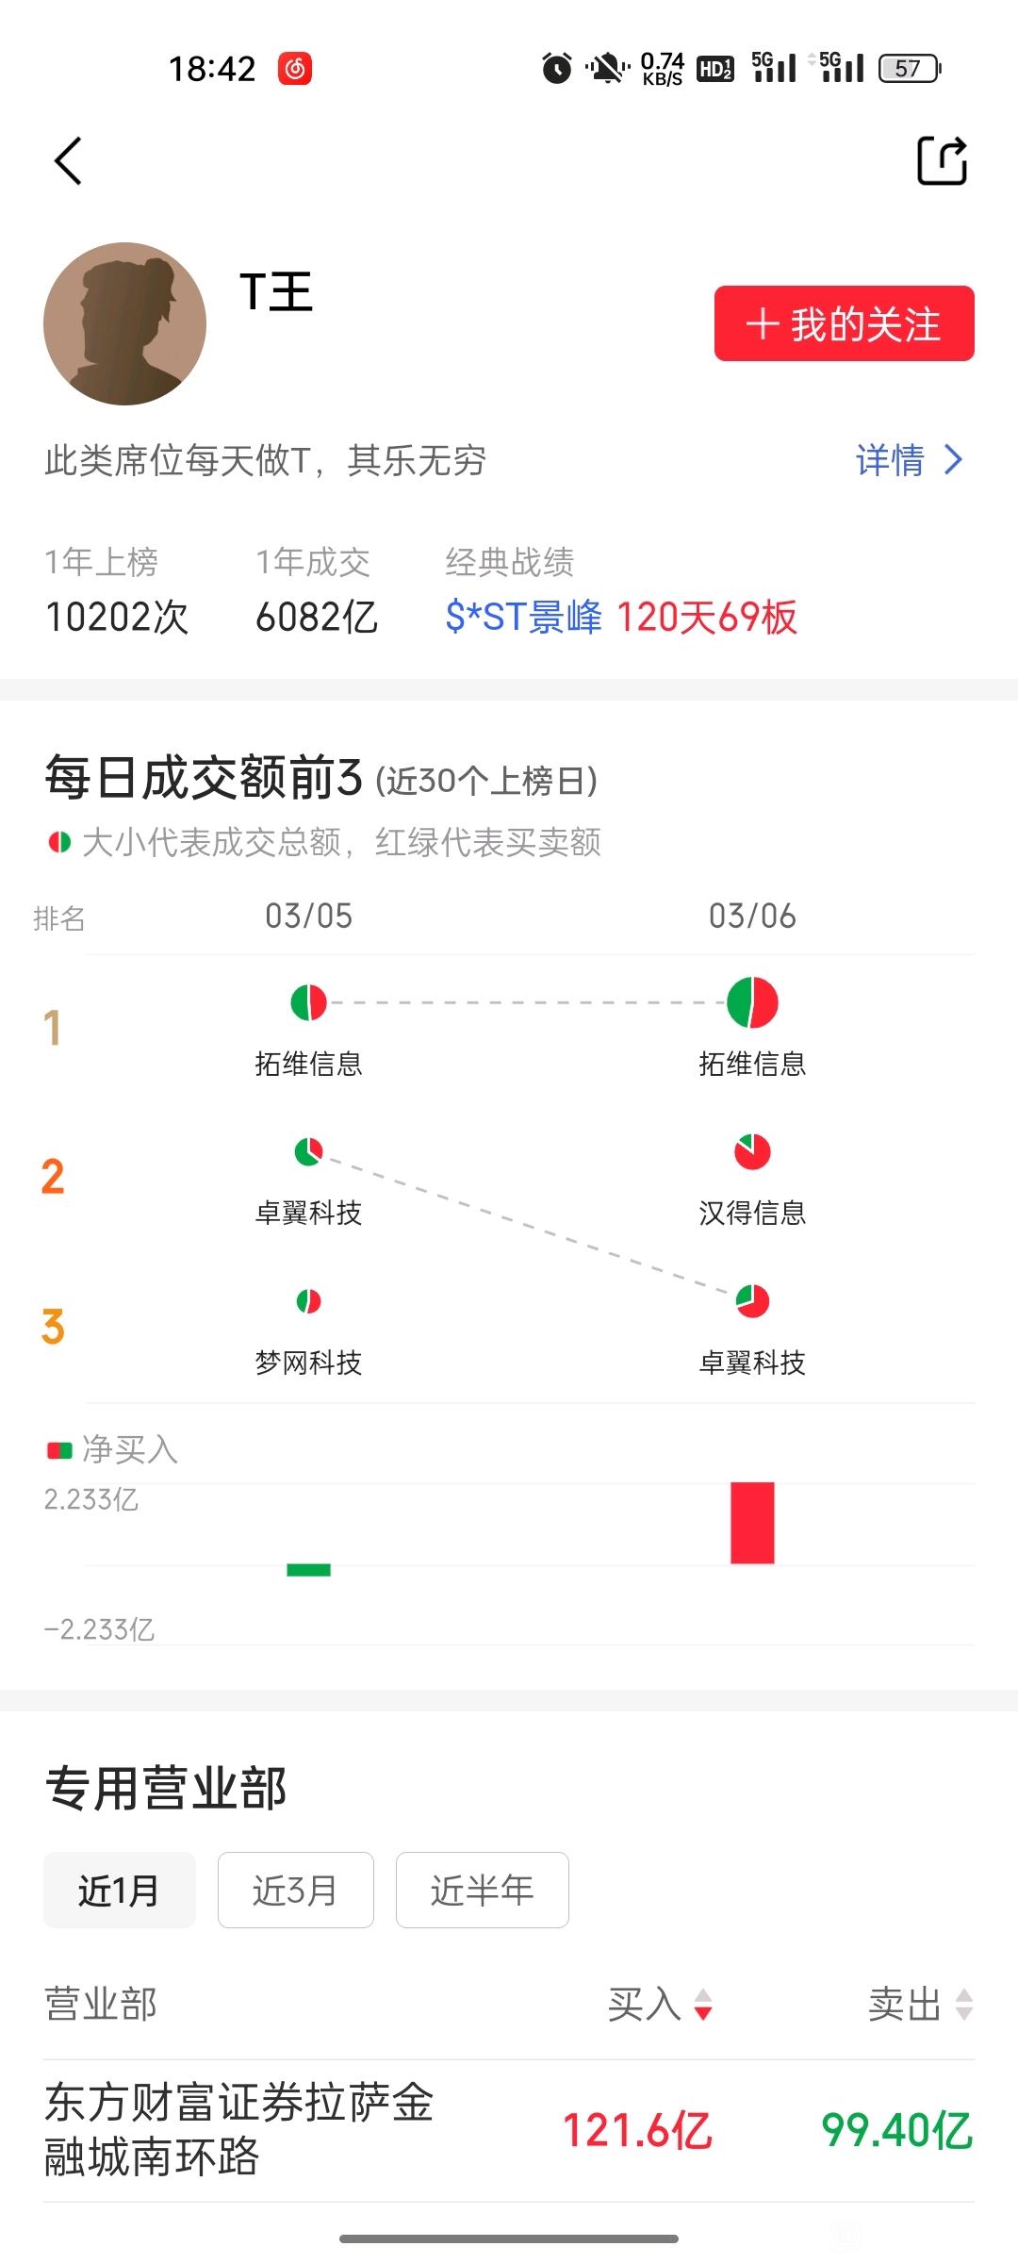Tap the T王 profile avatar
1018x2263 pixels.
coord(125,323)
